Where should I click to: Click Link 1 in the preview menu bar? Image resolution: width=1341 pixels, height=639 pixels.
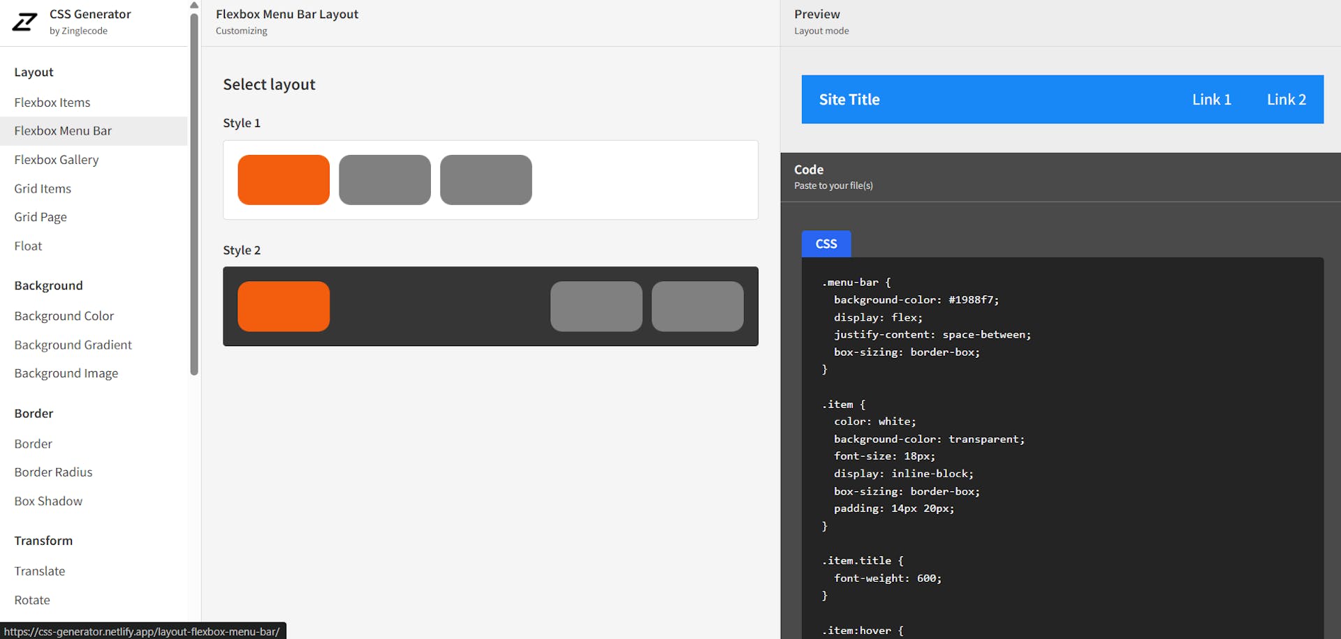click(x=1212, y=99)
